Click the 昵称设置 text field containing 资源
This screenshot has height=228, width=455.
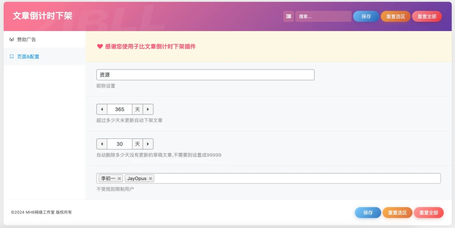point(205,75)
